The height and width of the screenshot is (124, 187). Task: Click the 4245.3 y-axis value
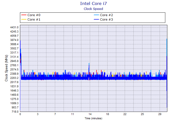(x=14, y=32)
